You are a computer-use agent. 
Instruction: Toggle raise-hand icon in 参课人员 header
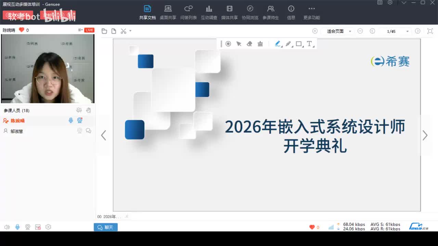pyautogui.click(x=88, y=110)
